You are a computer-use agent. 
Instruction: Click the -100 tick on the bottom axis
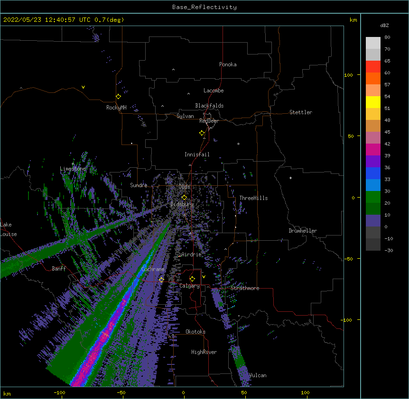59,392
